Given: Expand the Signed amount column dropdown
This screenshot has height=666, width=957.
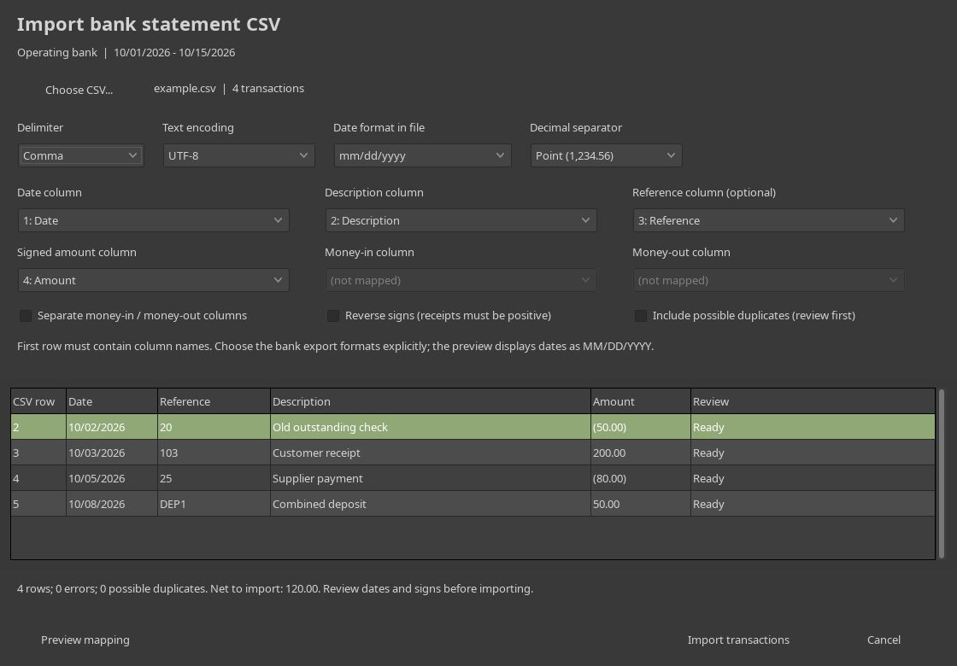Looking at the screenshot, I should pyautogui.click(x=153, y=280).
